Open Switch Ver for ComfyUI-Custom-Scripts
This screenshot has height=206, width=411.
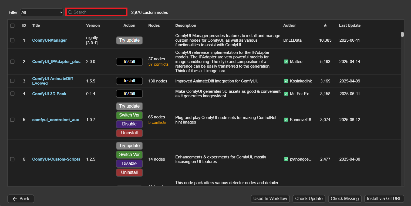coord(129,154)
